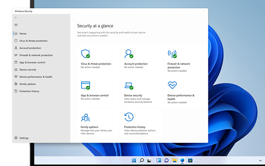Open the Start menu on the taskbar
This screenshot has width=265, height=166.
pyautogui.click(x=134, y=160)
